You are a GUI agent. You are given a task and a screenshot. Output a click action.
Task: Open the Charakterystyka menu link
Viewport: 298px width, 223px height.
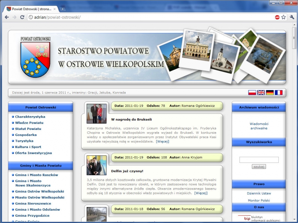point(30,117)
